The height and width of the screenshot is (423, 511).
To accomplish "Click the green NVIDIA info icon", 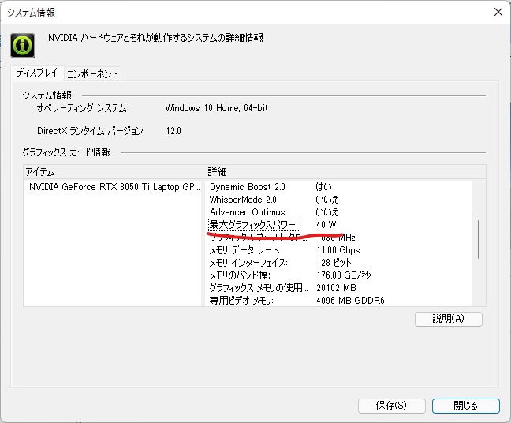I will 23,46.
